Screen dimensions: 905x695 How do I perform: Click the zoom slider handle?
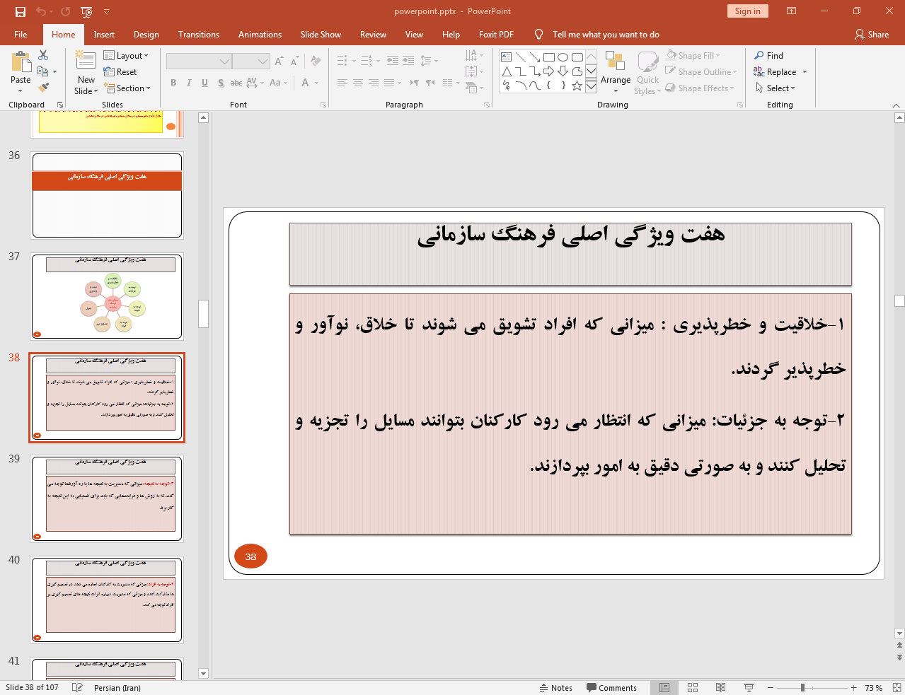coord(802,687)
